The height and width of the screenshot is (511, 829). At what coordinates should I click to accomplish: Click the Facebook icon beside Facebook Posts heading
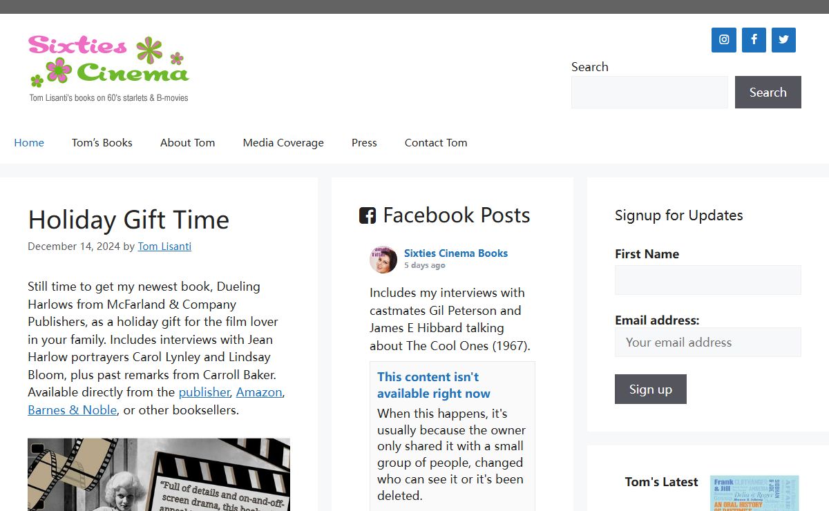tap(368, 215)
